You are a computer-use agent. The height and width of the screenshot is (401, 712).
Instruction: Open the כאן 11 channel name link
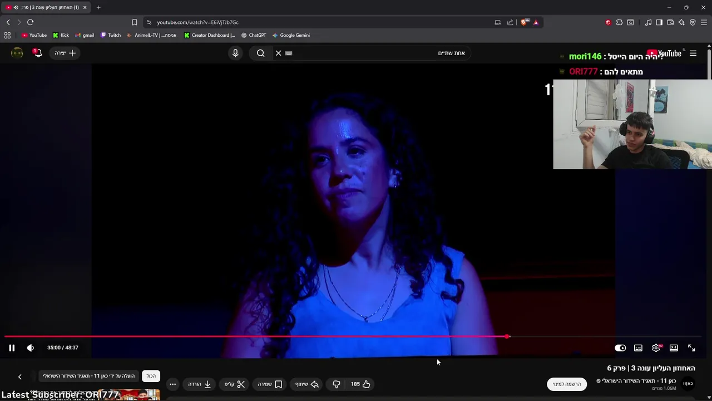point(639,381)
